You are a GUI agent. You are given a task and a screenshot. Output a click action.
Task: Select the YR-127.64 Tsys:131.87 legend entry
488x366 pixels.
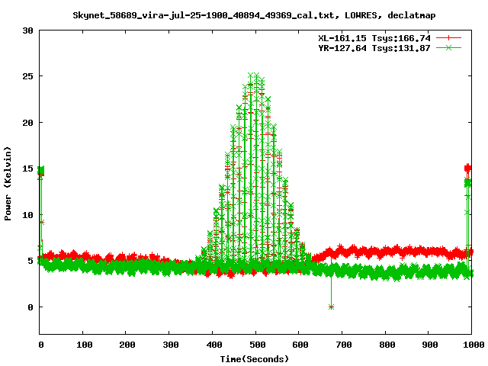pyautogui.click(x=374, y=48)
